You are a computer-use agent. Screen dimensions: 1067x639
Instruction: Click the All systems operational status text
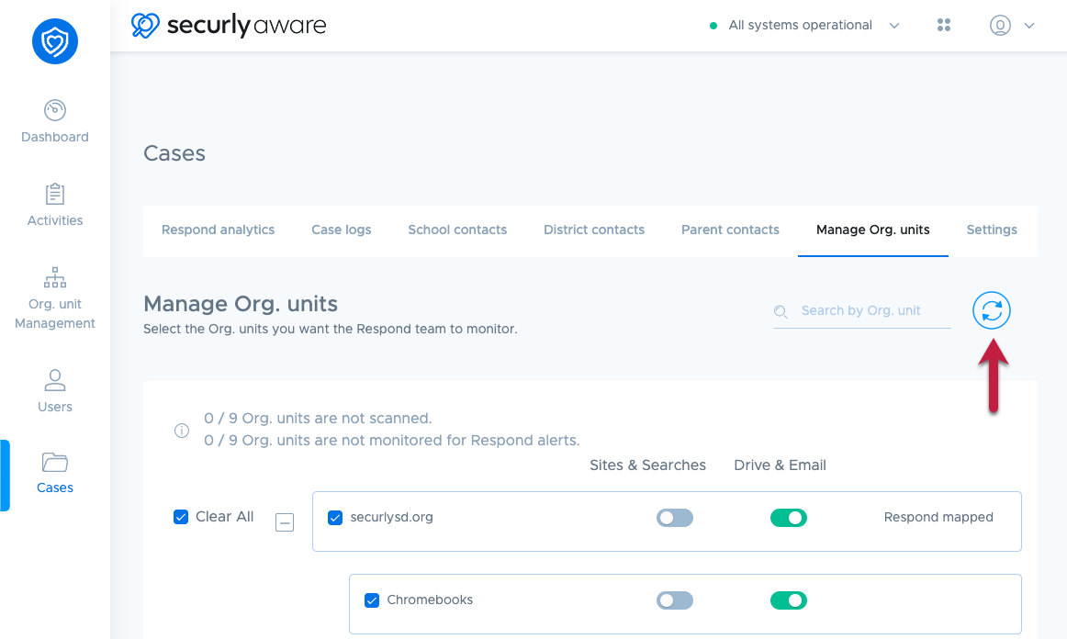coord(801,25)
